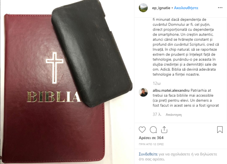This screenshot has width=227, height=164.
Task: View likes list Αρέσει σε 364
Action: tap(151, 138)
